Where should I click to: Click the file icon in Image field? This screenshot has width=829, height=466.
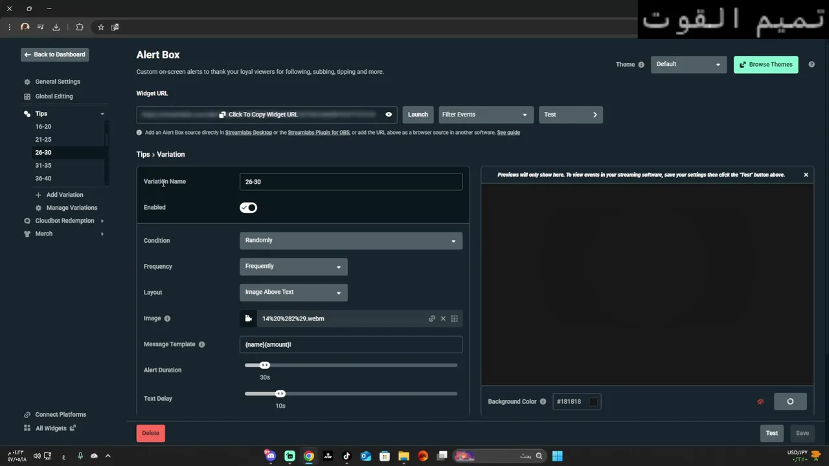pyautogui.click(x=248, y=318)
